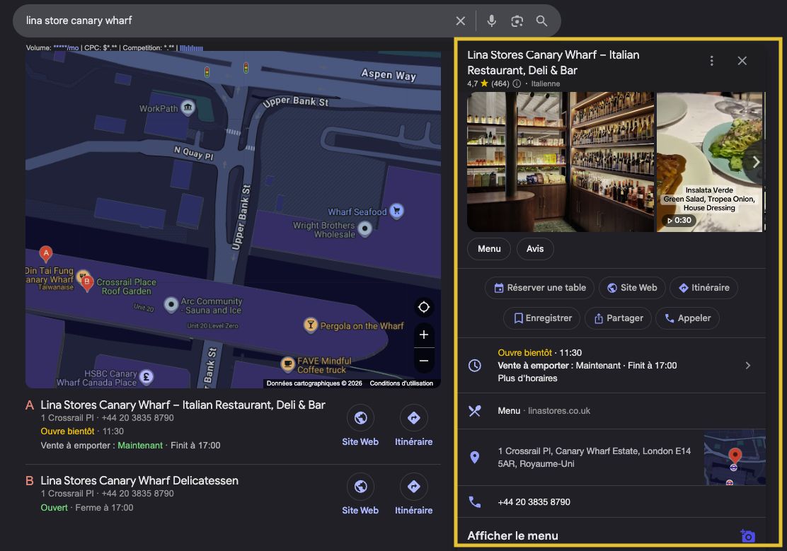Click the Arc Community Sauna marker

pyautogui.click(x=171, y=305)
